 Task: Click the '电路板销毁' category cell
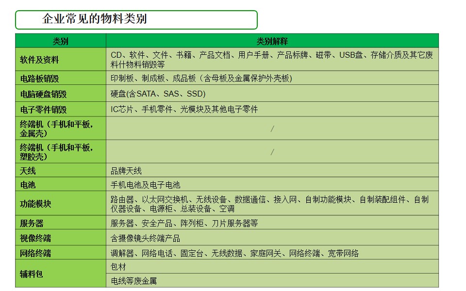coord(61,78)
